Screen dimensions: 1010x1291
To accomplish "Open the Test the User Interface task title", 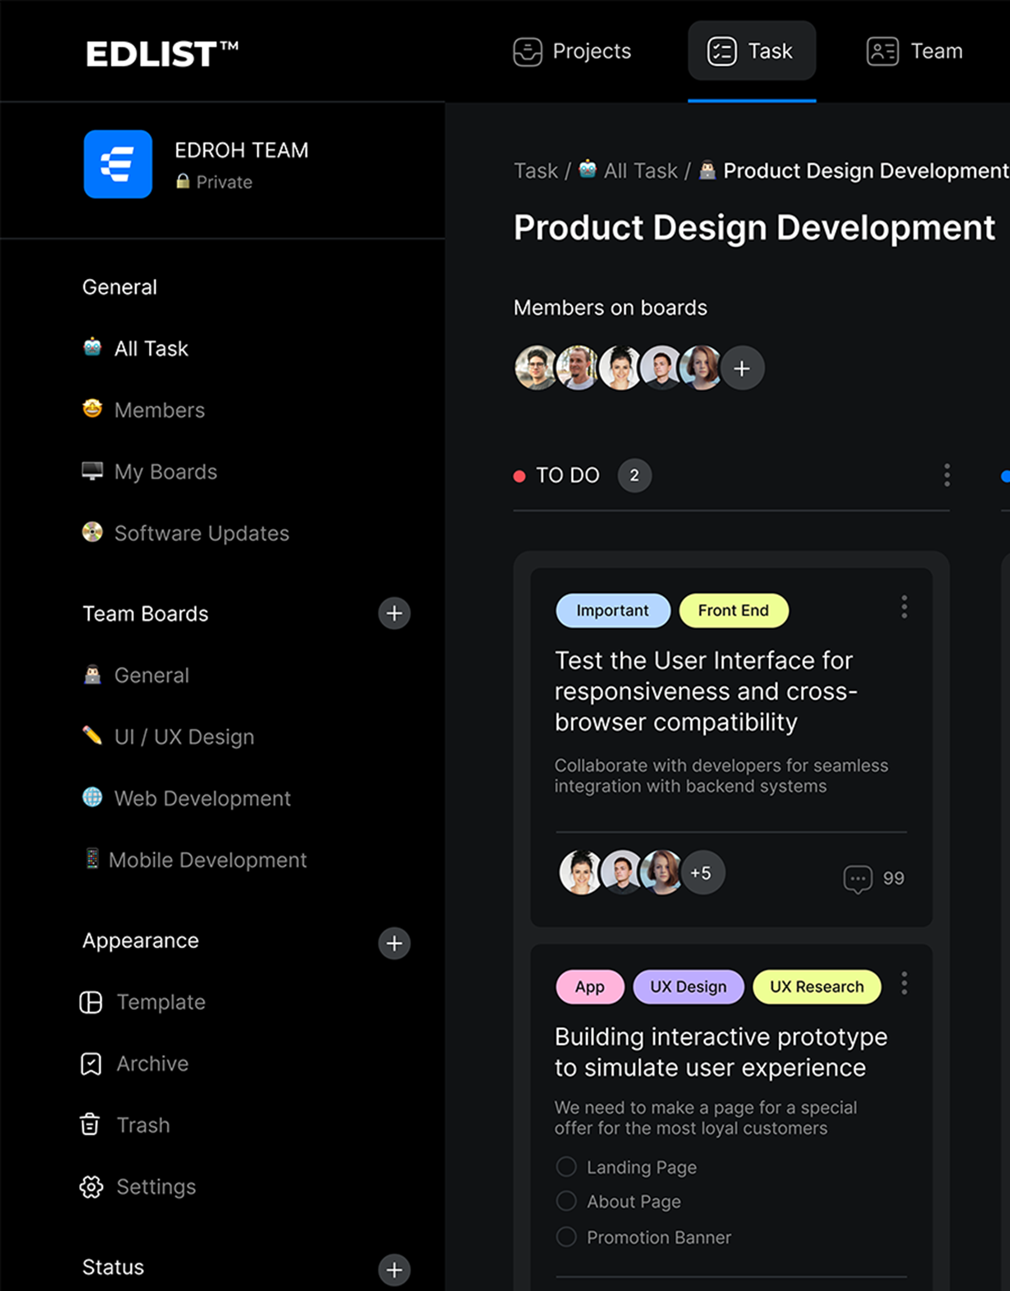I will tap(706, 691).
